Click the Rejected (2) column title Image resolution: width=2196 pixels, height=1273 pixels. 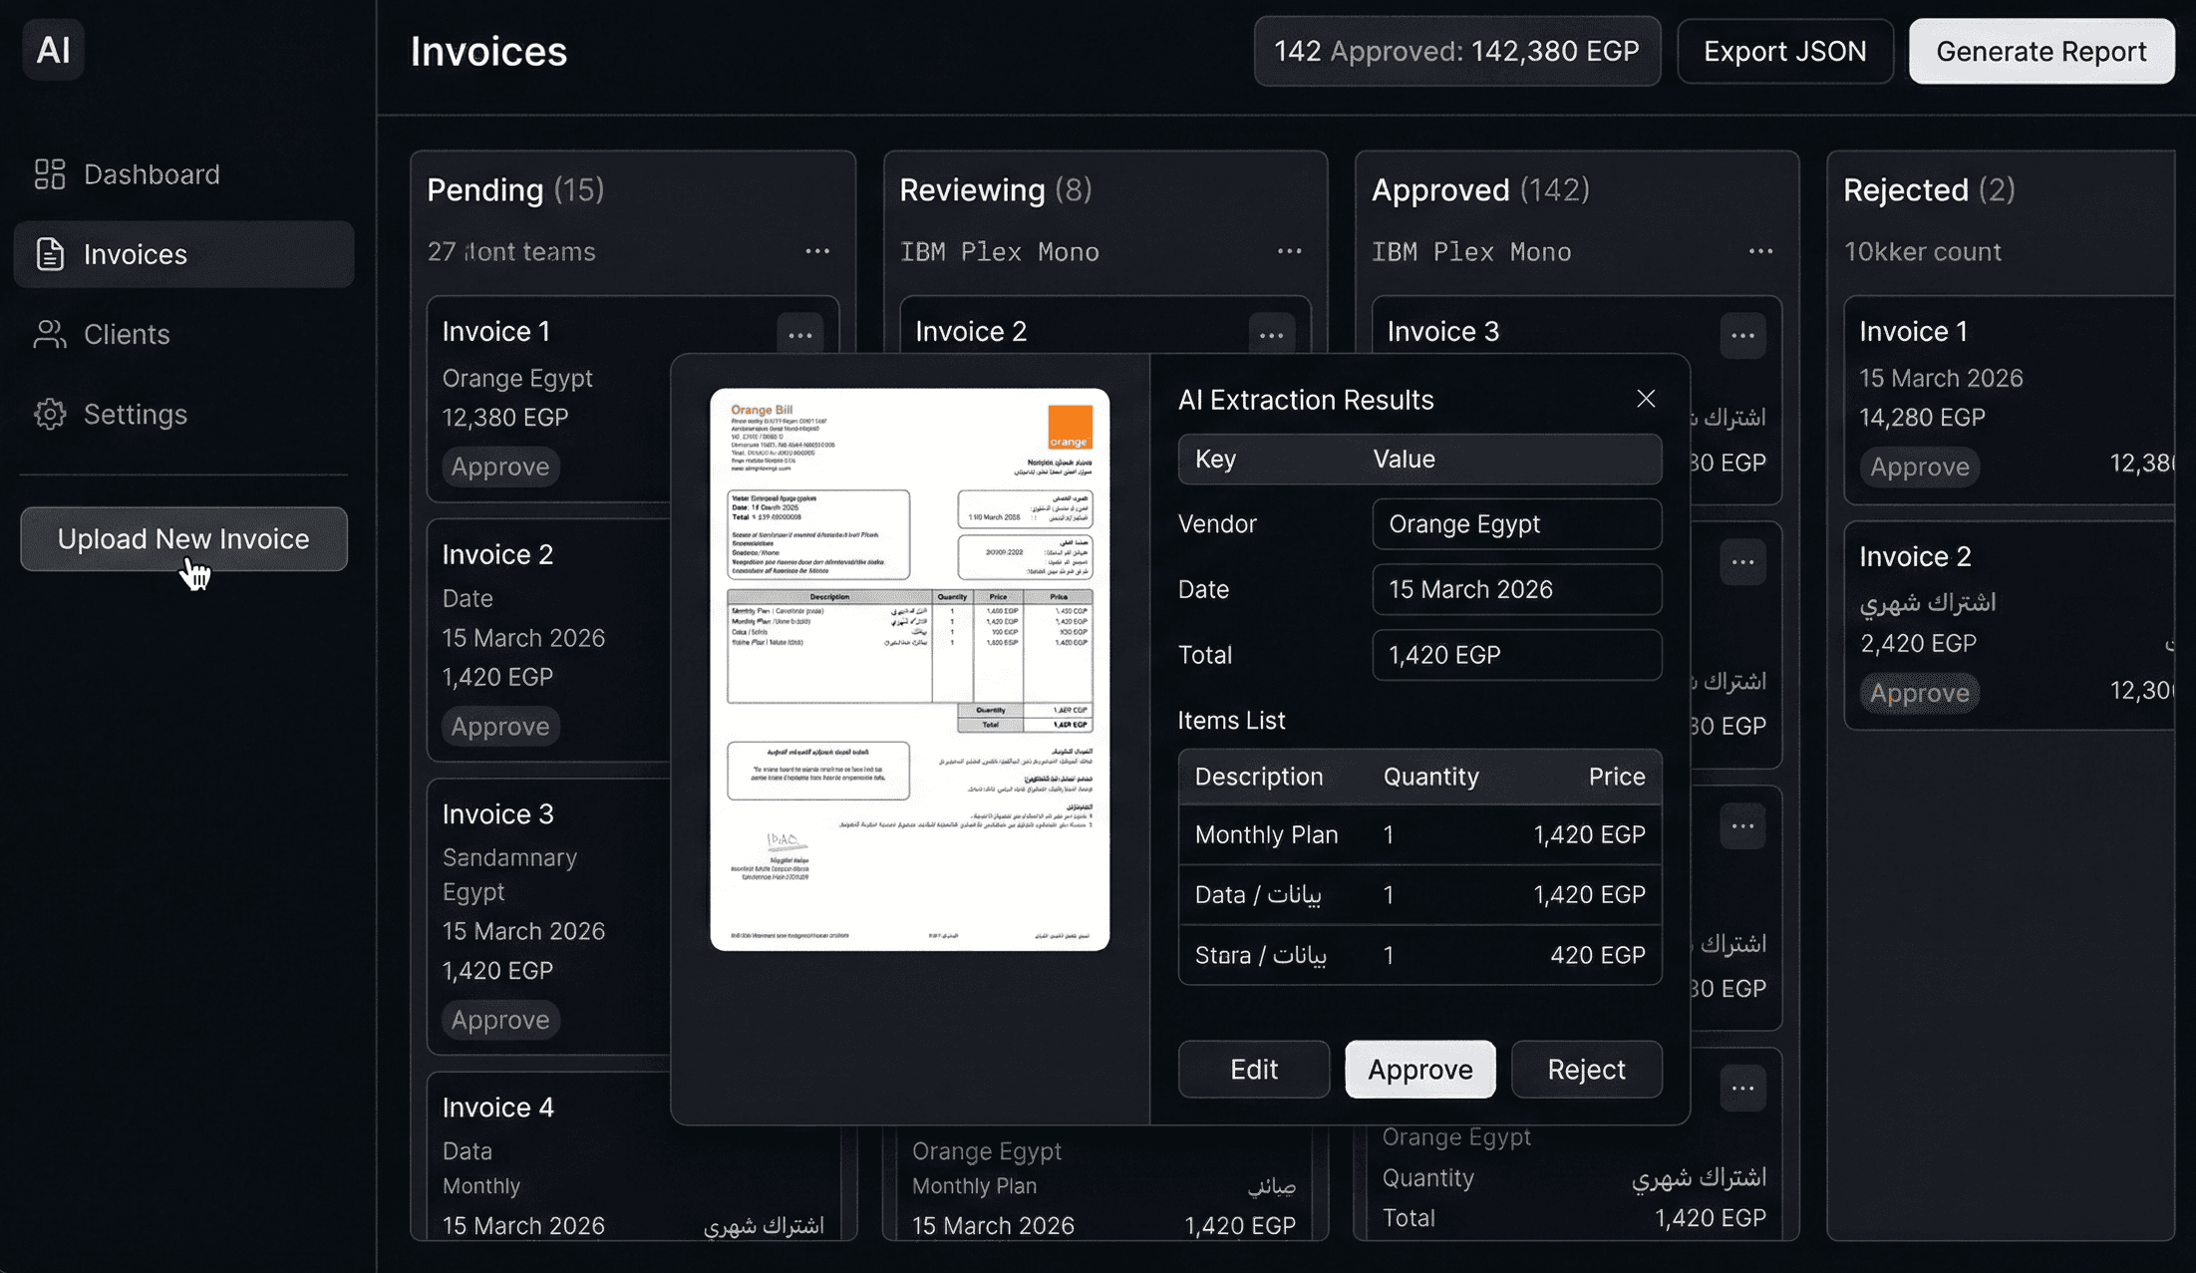[x=1929, y=189]
